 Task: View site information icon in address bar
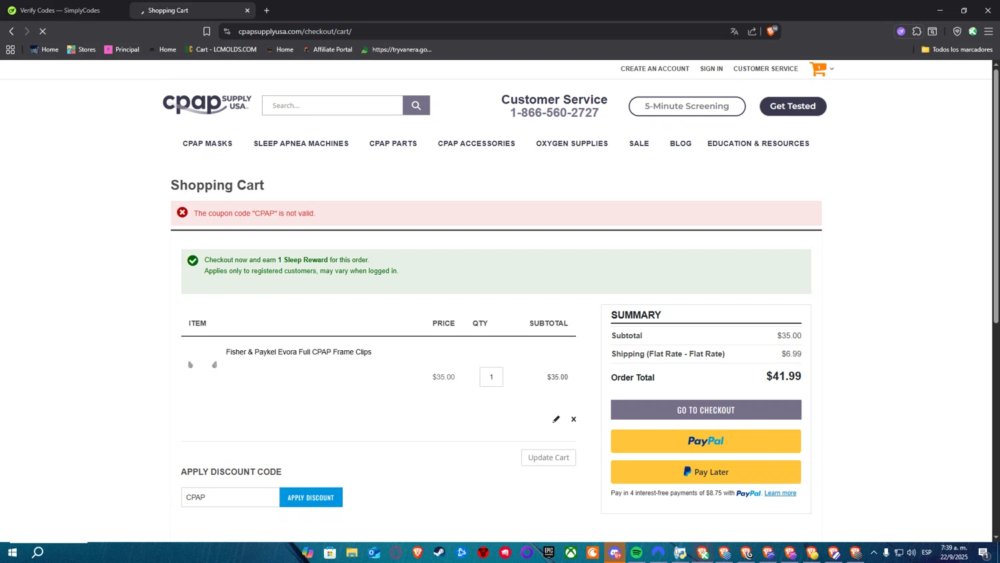[227, 31]
